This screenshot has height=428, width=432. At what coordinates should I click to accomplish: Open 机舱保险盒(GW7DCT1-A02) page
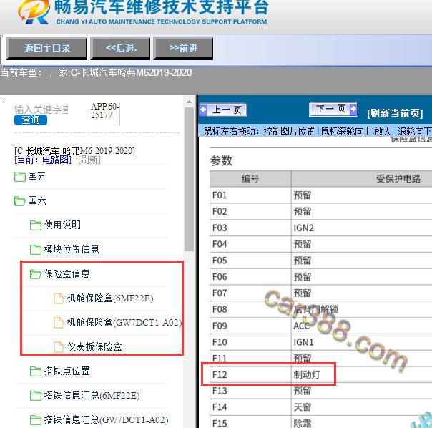(x=124, y=322)
